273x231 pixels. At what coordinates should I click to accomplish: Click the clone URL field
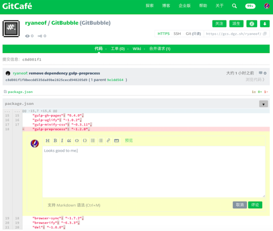[x=233, y=34]
